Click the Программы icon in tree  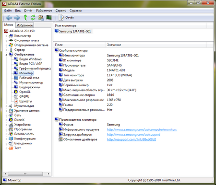click(11, 129)
